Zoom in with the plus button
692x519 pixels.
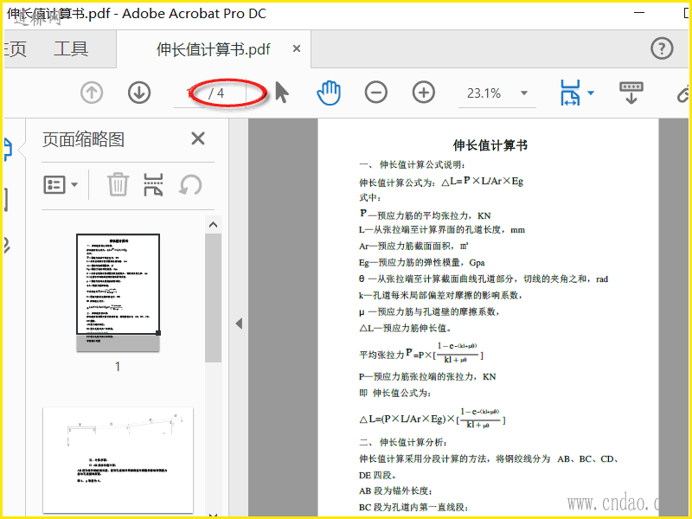pos(424,93)
